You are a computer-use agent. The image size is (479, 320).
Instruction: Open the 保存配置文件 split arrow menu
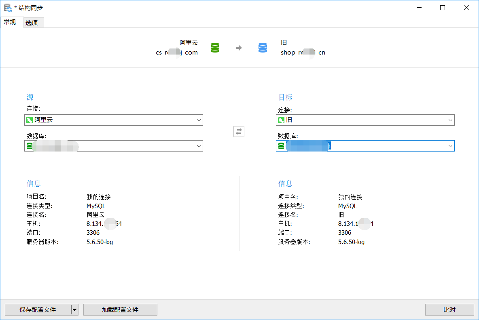click(x=74, y=310)
